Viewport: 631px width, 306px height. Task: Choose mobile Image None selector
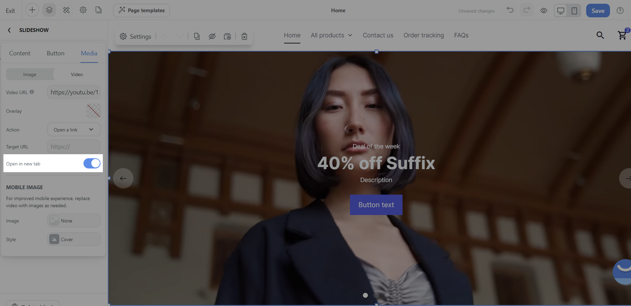coord(74,221)
